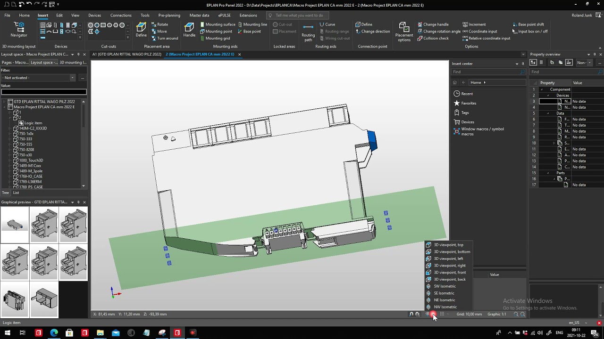Select the Handle mounting aid
This screenshot has height=339, width=604.
coord(189,30)
